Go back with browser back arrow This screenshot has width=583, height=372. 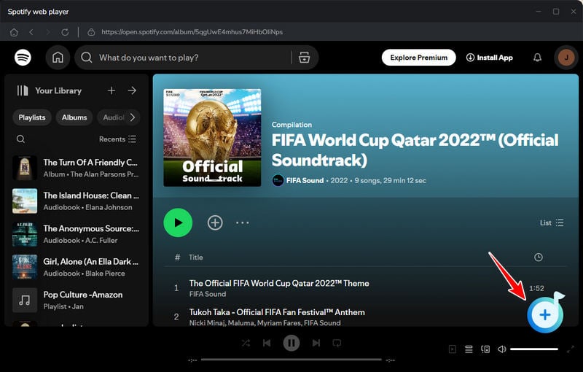[x=31, y=32]
